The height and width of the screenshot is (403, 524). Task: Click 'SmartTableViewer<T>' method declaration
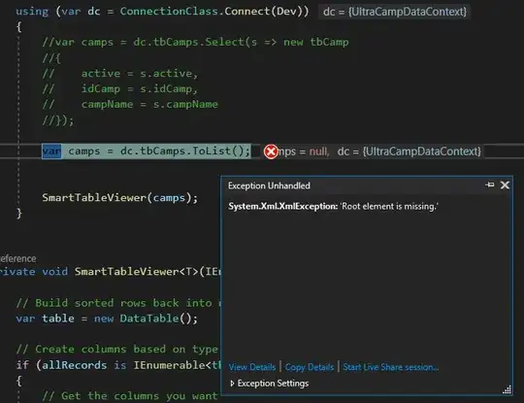(x=137, y=272)
